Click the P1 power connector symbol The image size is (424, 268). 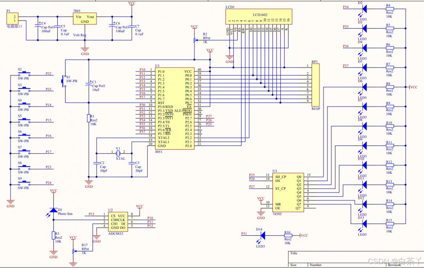13,18
